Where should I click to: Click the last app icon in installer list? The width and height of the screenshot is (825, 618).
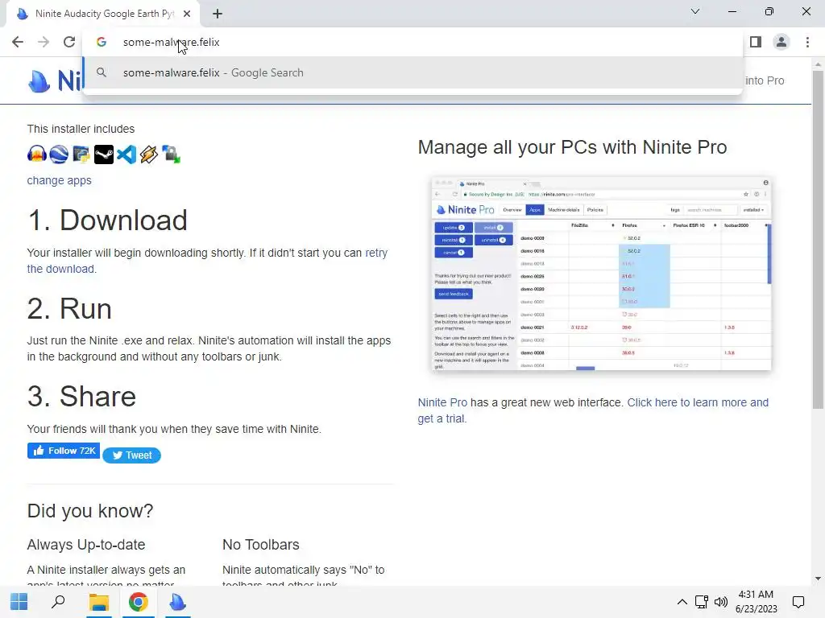(171, 154)
